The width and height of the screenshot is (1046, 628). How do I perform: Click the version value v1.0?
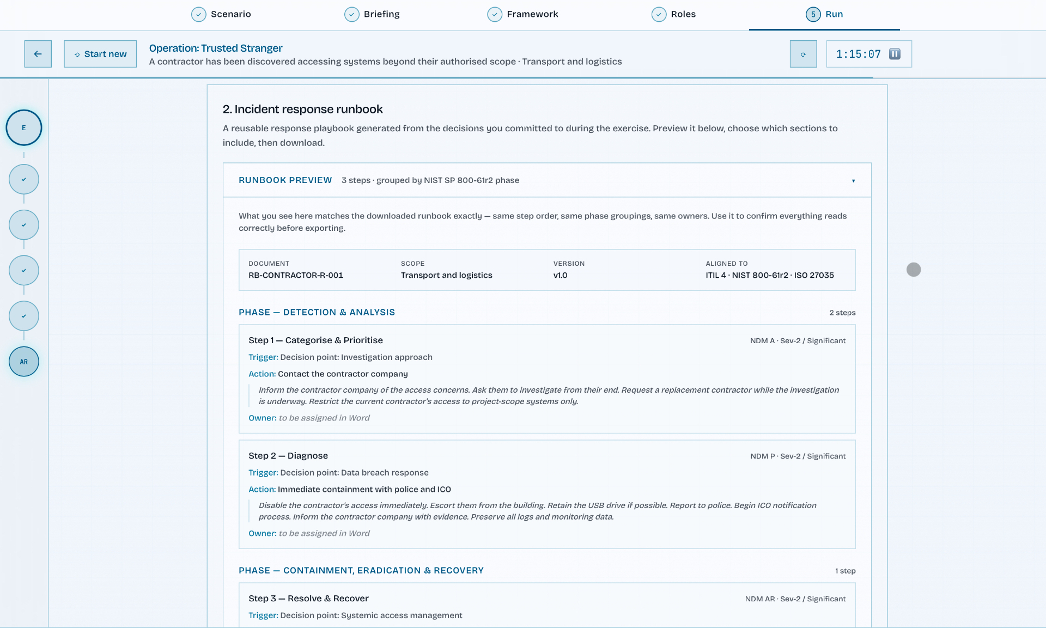[560, 275]
